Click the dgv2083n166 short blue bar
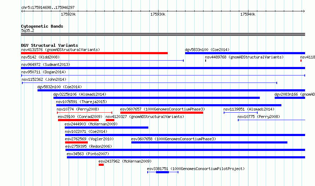This screenshot has width=315, height=186. tap(290, 98)
